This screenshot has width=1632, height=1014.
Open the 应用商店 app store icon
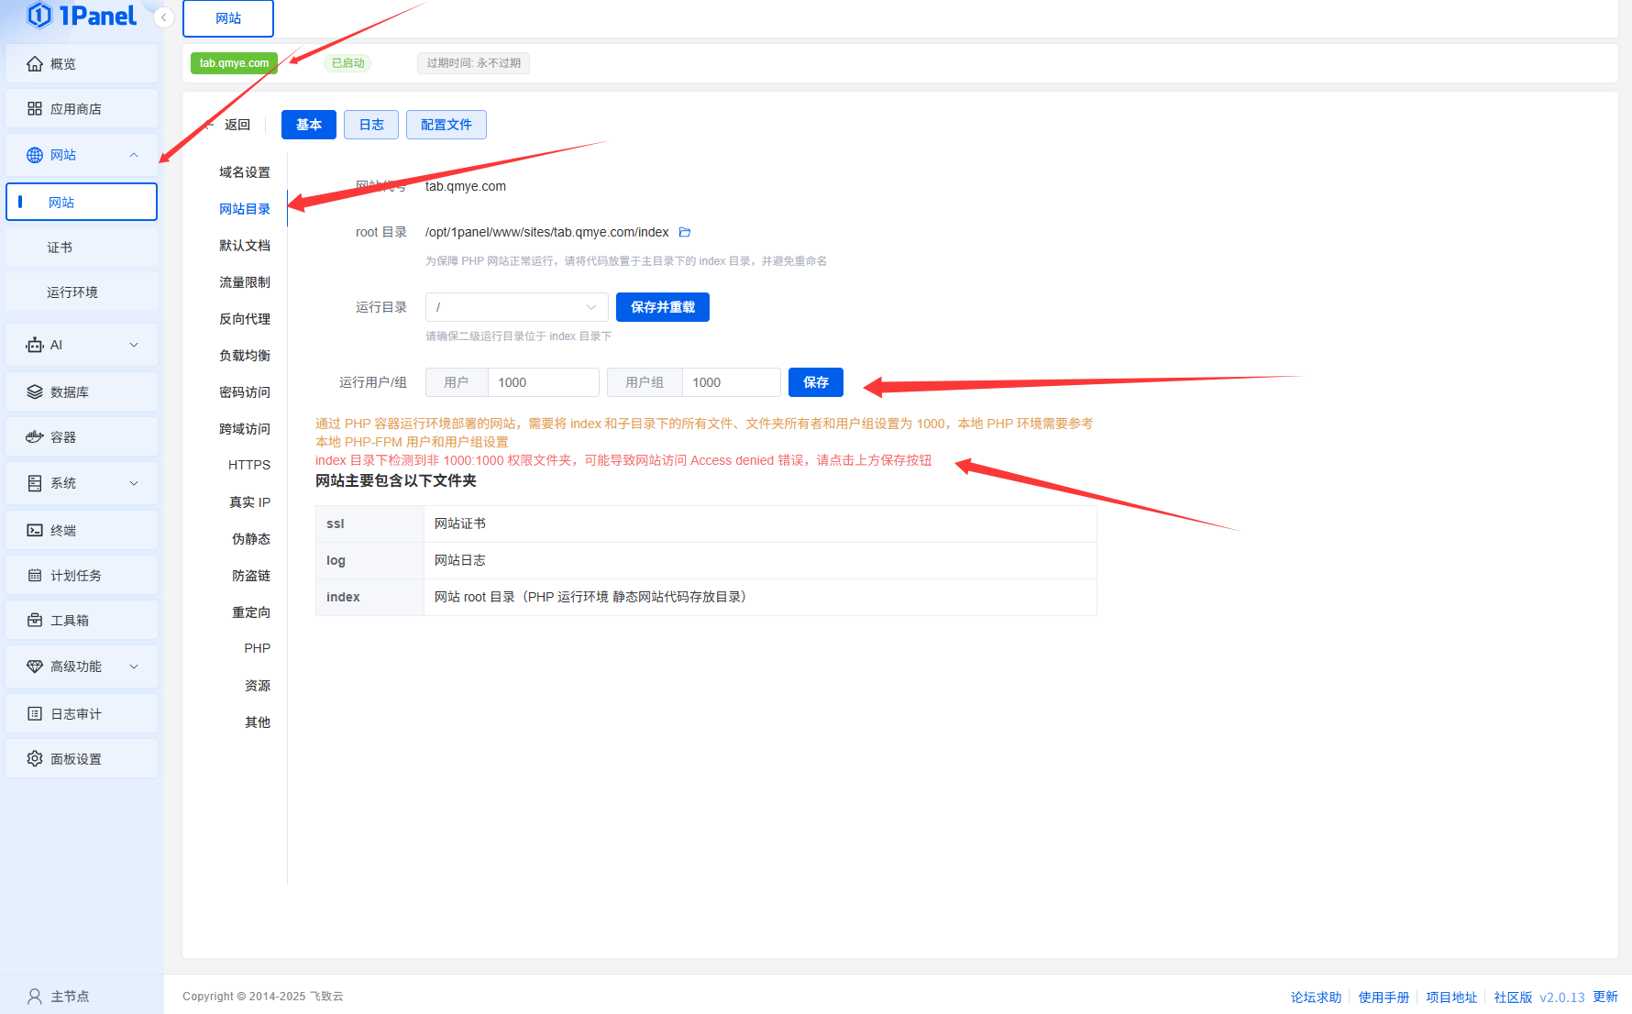[x=35, y=109]
